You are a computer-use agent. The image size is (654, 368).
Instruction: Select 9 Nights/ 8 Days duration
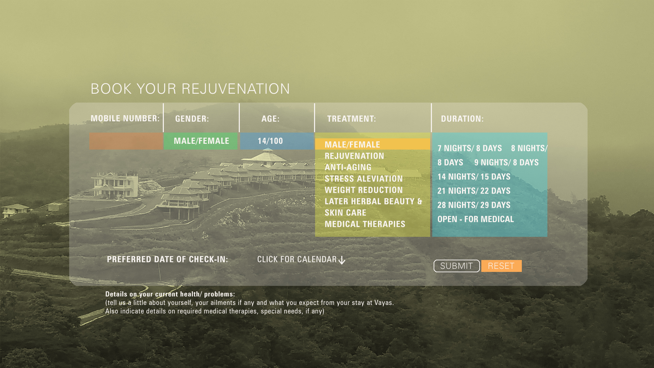click(507, 163)
